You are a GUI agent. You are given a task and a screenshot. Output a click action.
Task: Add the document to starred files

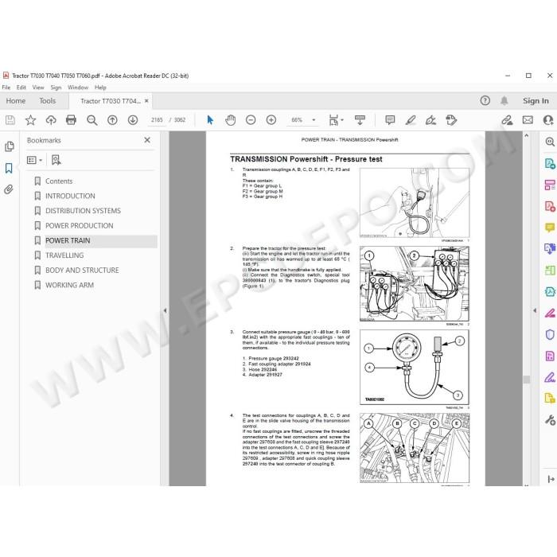(x=30, y=120)
